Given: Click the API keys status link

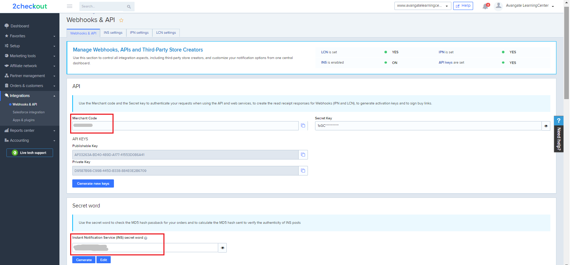Looking at the screenshot, I should click(x=445, y=63).
